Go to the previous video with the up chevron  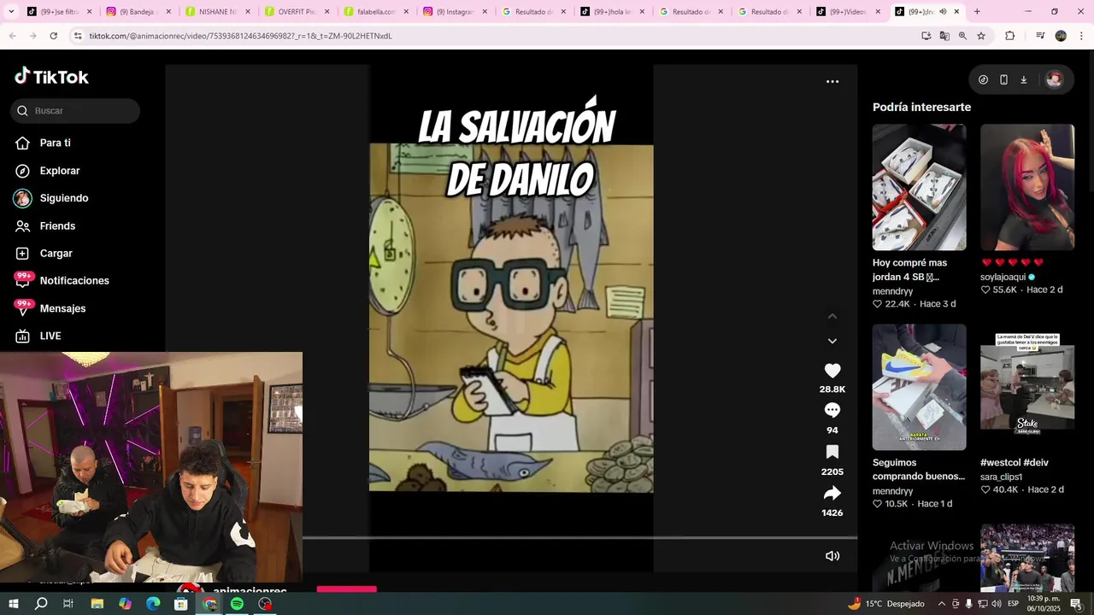(x=832, y=316)
